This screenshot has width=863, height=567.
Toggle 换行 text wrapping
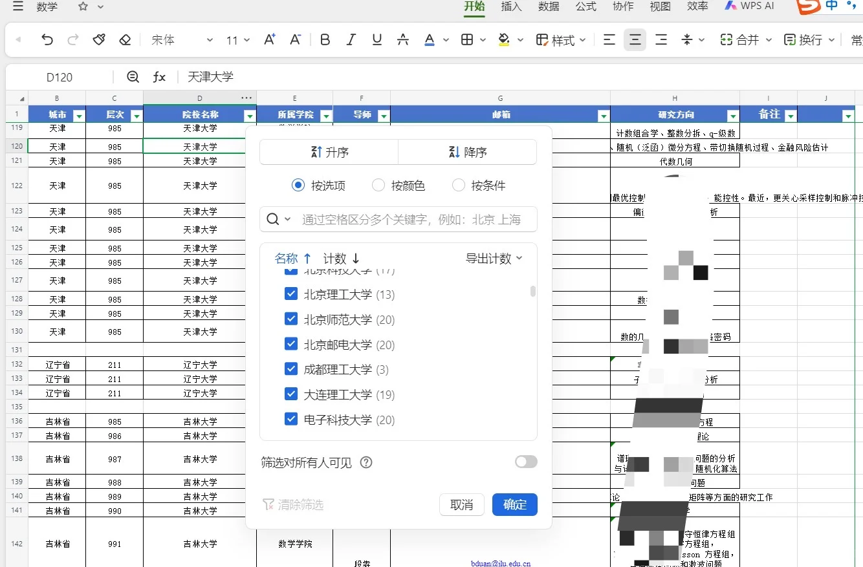click(802, 40)
